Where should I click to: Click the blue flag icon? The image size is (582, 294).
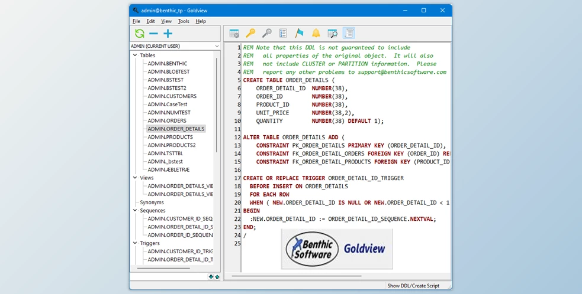300,34
